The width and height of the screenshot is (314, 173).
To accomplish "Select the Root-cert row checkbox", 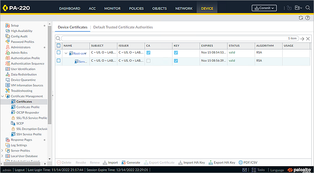I will 59,53.
